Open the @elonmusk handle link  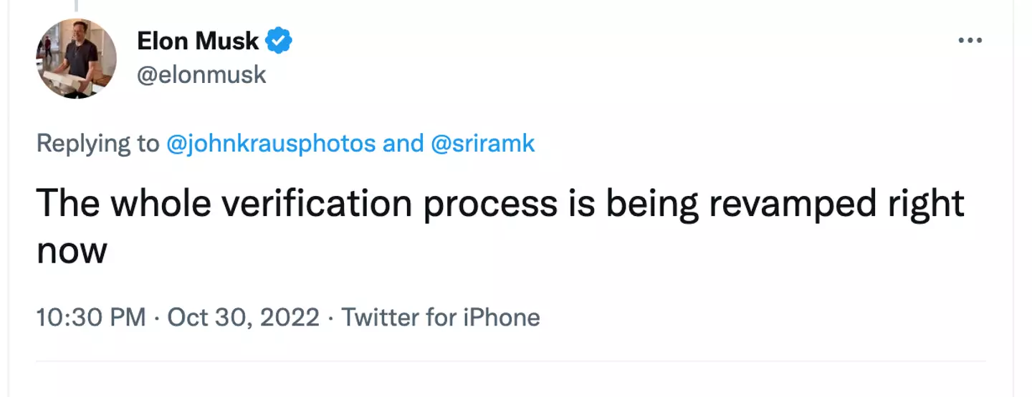click(201, 74)
